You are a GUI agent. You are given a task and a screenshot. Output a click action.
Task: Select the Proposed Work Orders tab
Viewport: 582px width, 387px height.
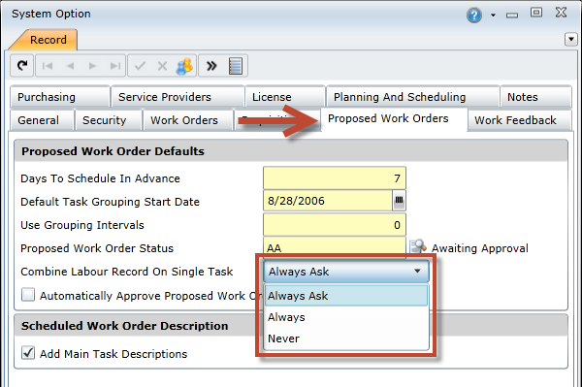pyautogui.click(x=394, y=118)
